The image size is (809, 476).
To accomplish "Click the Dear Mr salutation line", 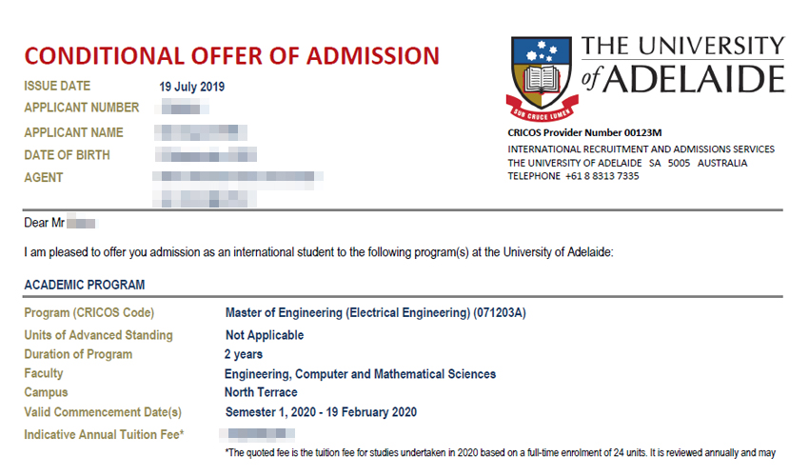I will (x=60, y=223).
